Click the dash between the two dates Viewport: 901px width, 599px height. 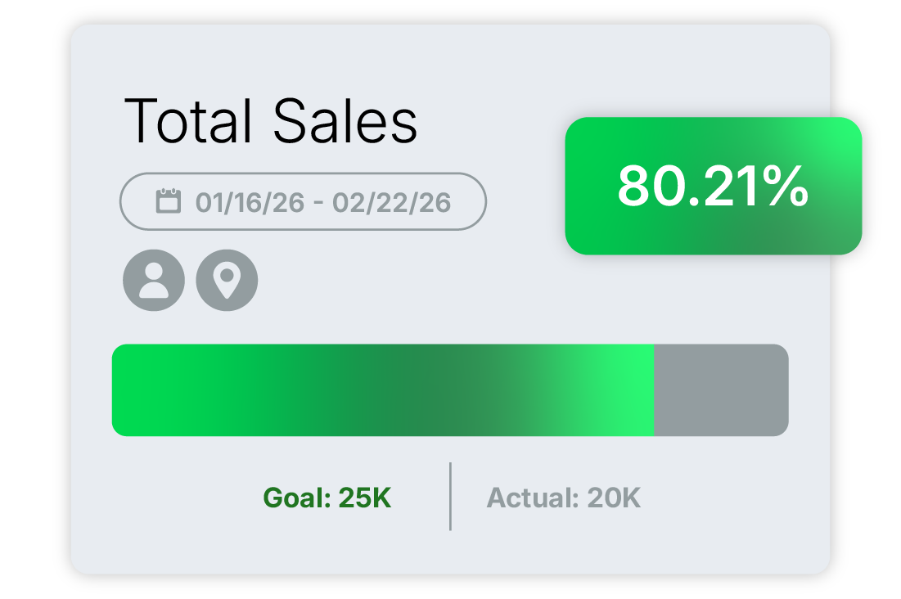click(319, 202)
